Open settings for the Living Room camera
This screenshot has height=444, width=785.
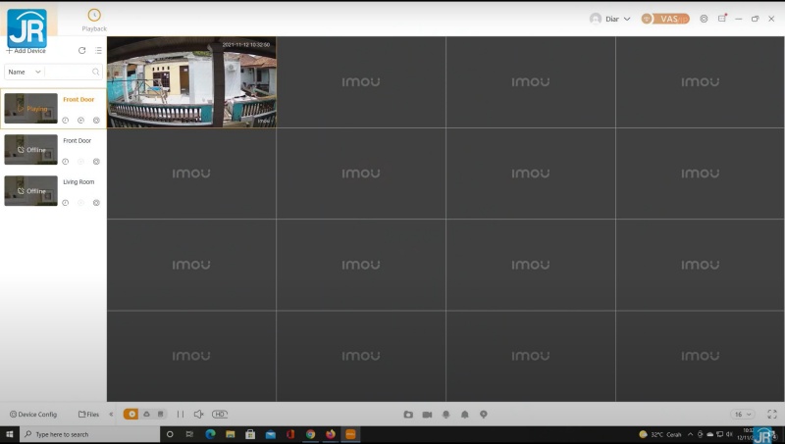point(96,203)
